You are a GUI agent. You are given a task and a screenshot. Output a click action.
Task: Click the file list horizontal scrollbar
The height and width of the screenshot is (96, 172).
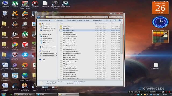[82, 79]
